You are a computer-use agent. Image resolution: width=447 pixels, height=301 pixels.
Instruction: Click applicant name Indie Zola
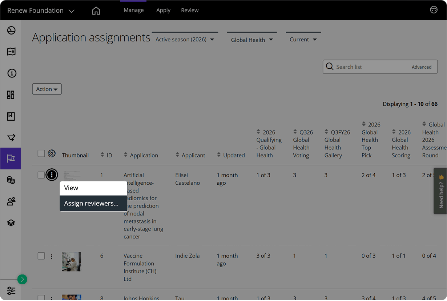coord(188,256)
